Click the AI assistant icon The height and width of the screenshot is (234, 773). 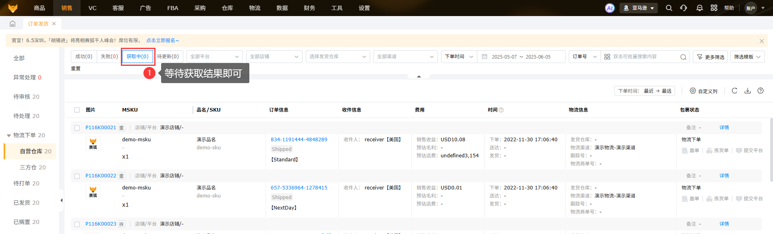point(609,8)
